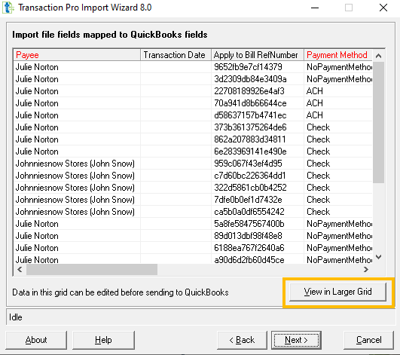This screenshot has height=355, width=400.
Task: Select ref number ca5b0a0df6554242
Action: click(x=258, y=212)
